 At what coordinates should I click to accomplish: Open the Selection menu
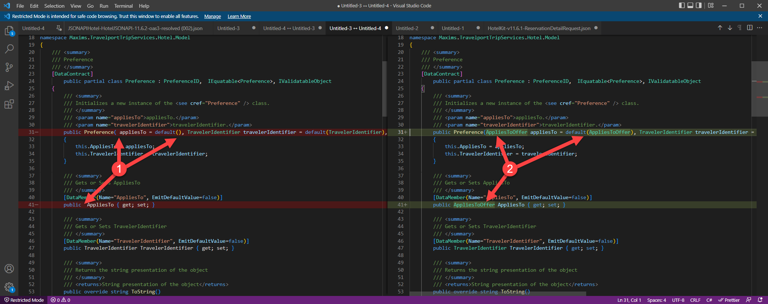click(54, 6)
